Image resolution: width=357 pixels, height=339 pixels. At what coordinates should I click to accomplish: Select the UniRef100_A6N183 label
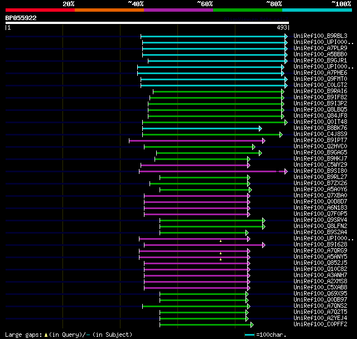coord(320,208)
